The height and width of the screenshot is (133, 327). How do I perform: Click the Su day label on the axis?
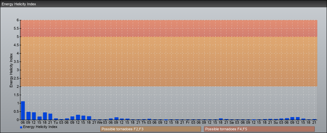(x=276, y=122)
